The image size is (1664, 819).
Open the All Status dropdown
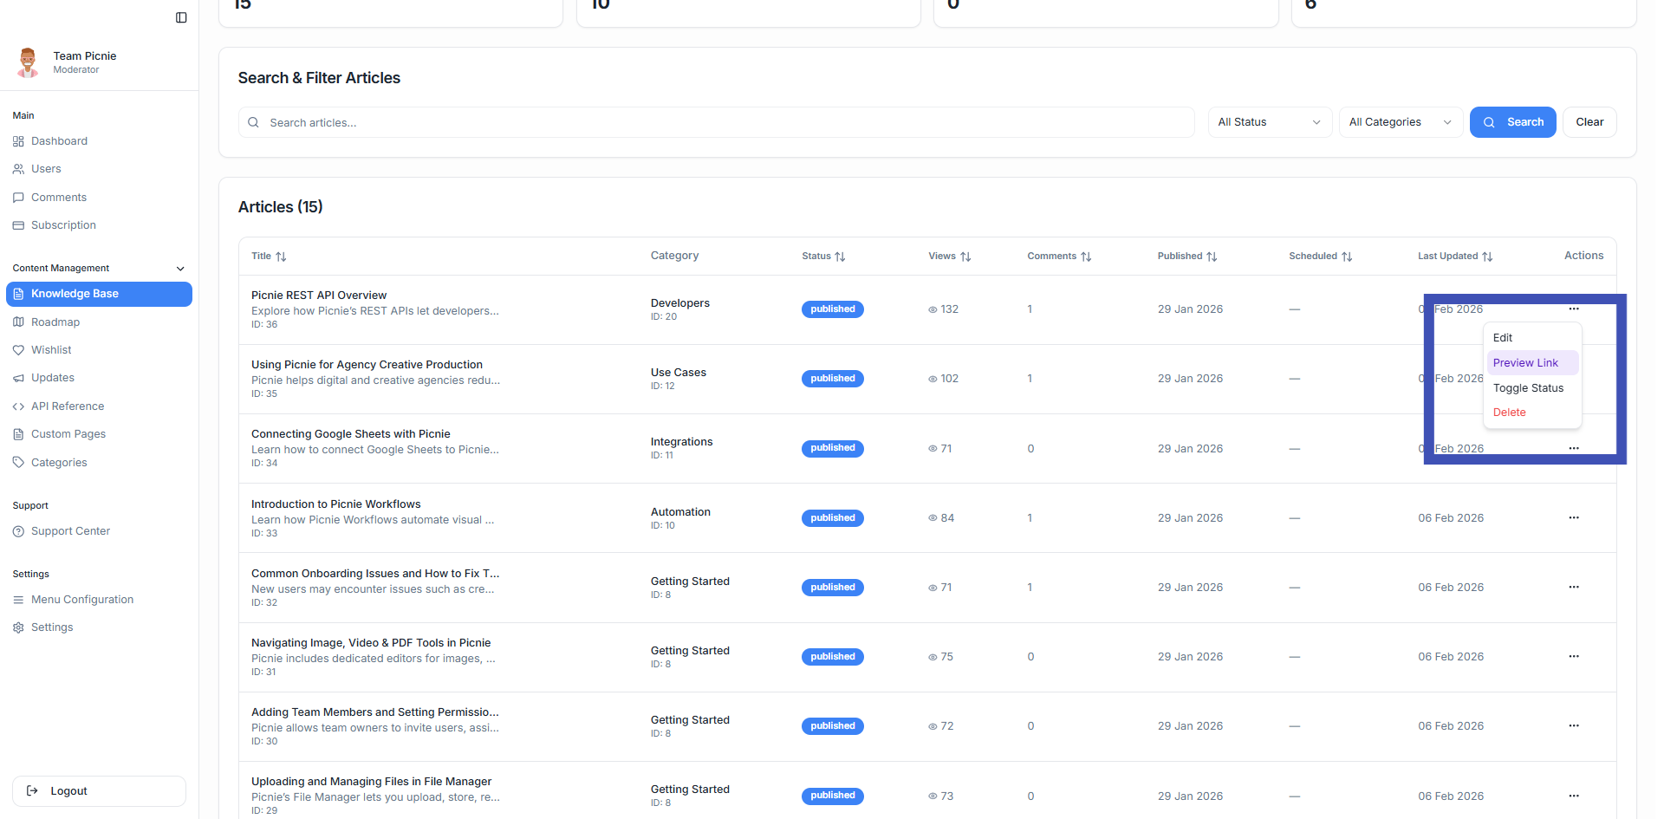1269,122
